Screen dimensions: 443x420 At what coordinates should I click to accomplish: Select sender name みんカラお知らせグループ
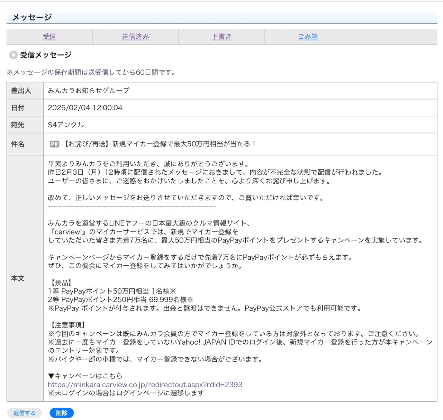coord(89,90)
